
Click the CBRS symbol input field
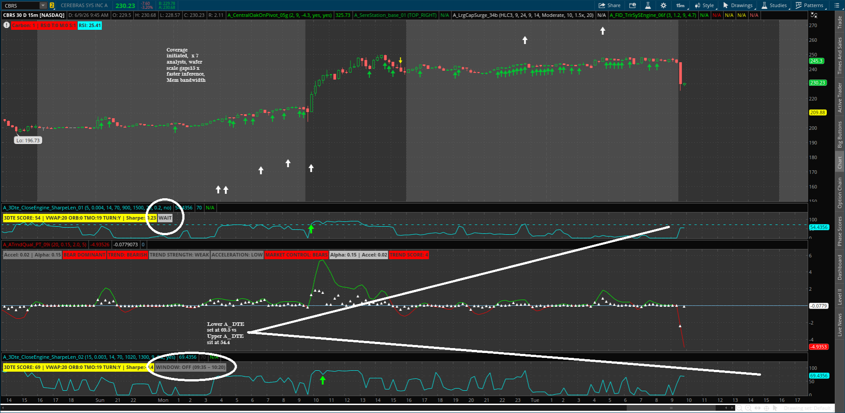(21, 5)
